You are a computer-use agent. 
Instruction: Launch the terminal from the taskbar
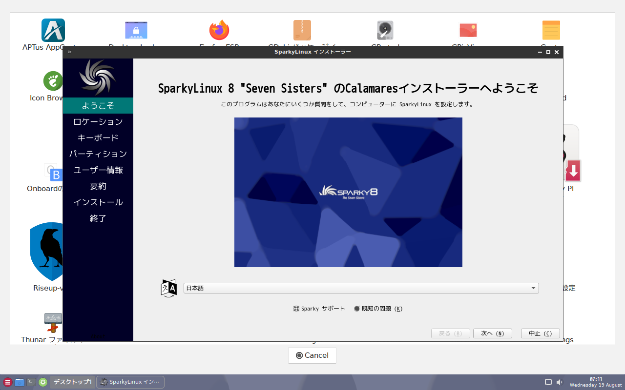pyautogui.click(x=31, y=382)
